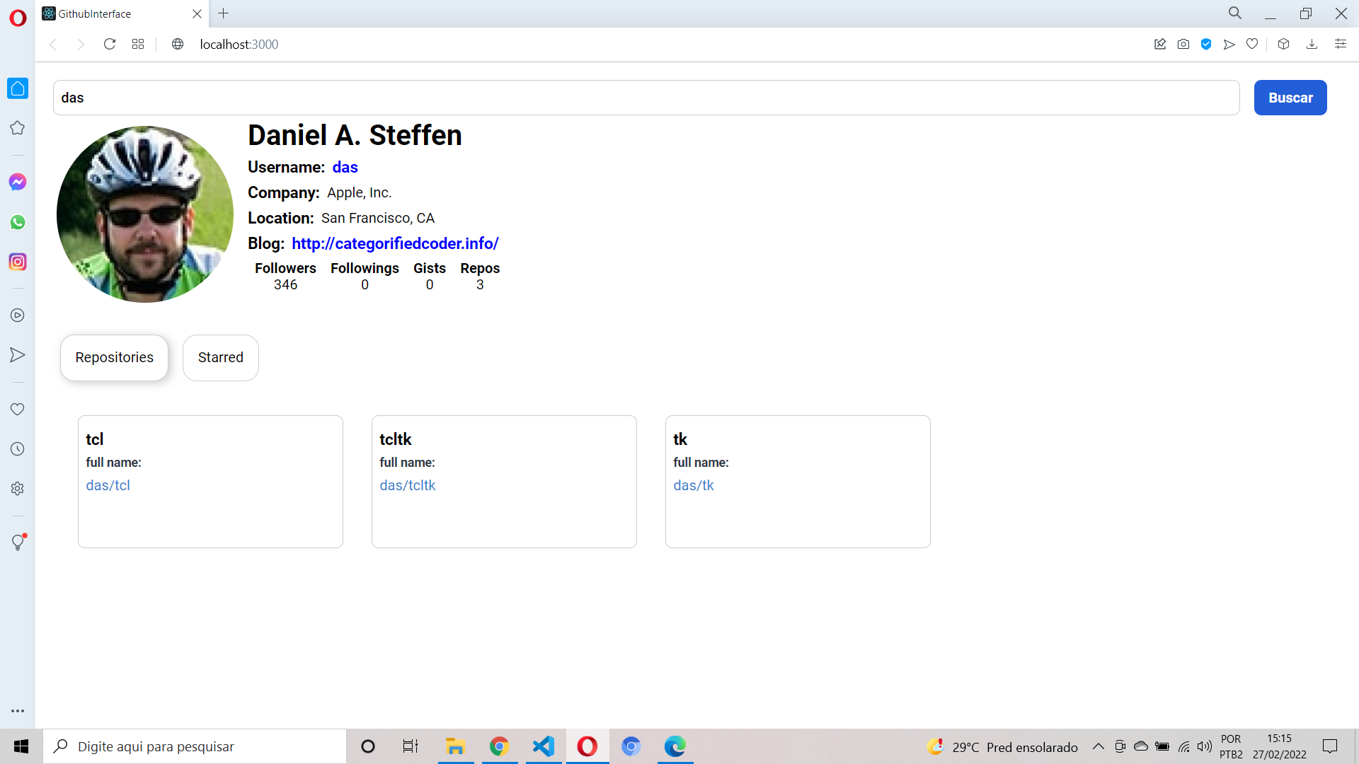Click the Windows taskbar search box
This screenshot has height=764, width=1359.
(195, 746)
